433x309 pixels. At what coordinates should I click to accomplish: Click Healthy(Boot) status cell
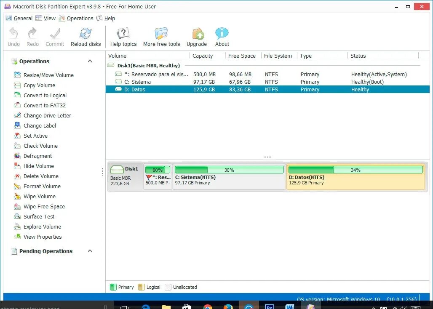point(367,82)
